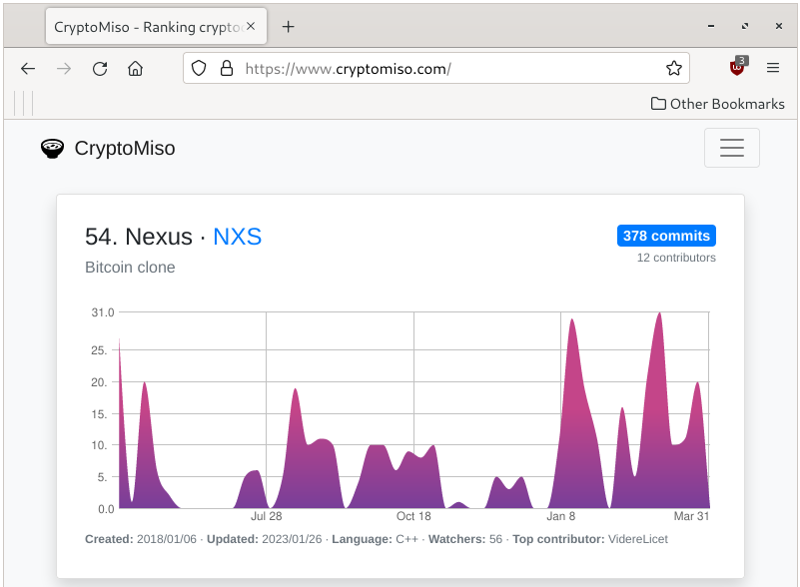Screen dimensions: 800x587
Task: Open the hamburger navigation menu
Action: coord(731,148)
